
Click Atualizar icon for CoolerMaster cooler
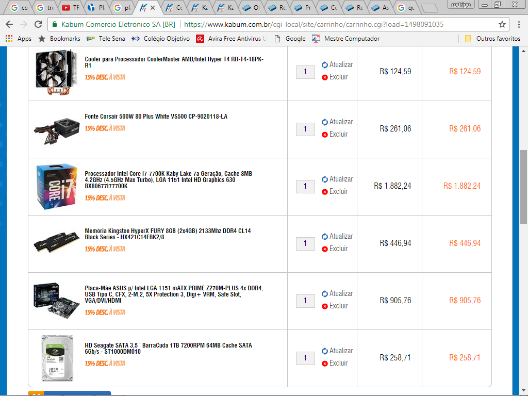coord(325,64)
